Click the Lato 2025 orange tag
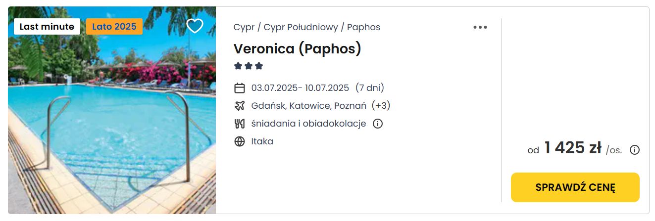Screen dimensions: 655x221 114,27
